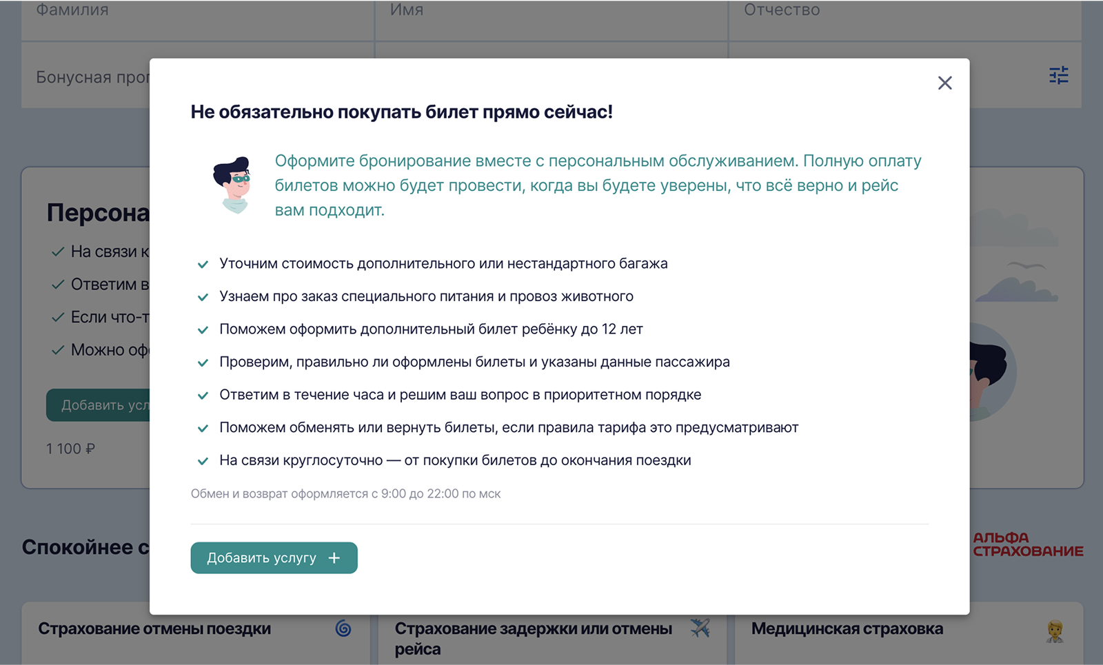
Task: Click the background 'Добавить усл' button behind dialog
Action: pos(98,405)
